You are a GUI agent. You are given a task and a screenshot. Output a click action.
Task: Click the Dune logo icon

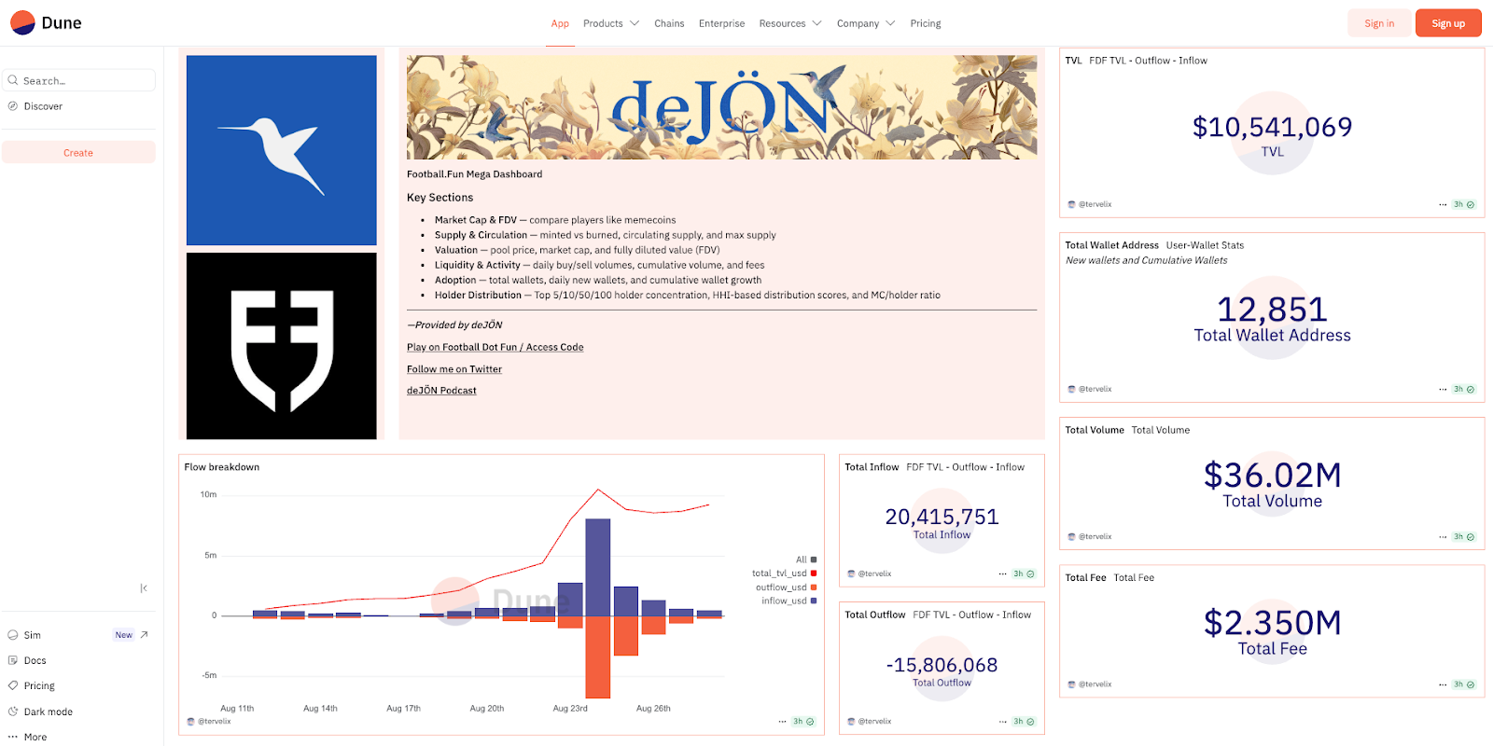tap(23, 22)
